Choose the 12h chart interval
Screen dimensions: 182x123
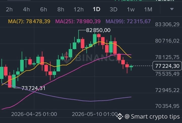pyautogui.click(x=79, y=9)
